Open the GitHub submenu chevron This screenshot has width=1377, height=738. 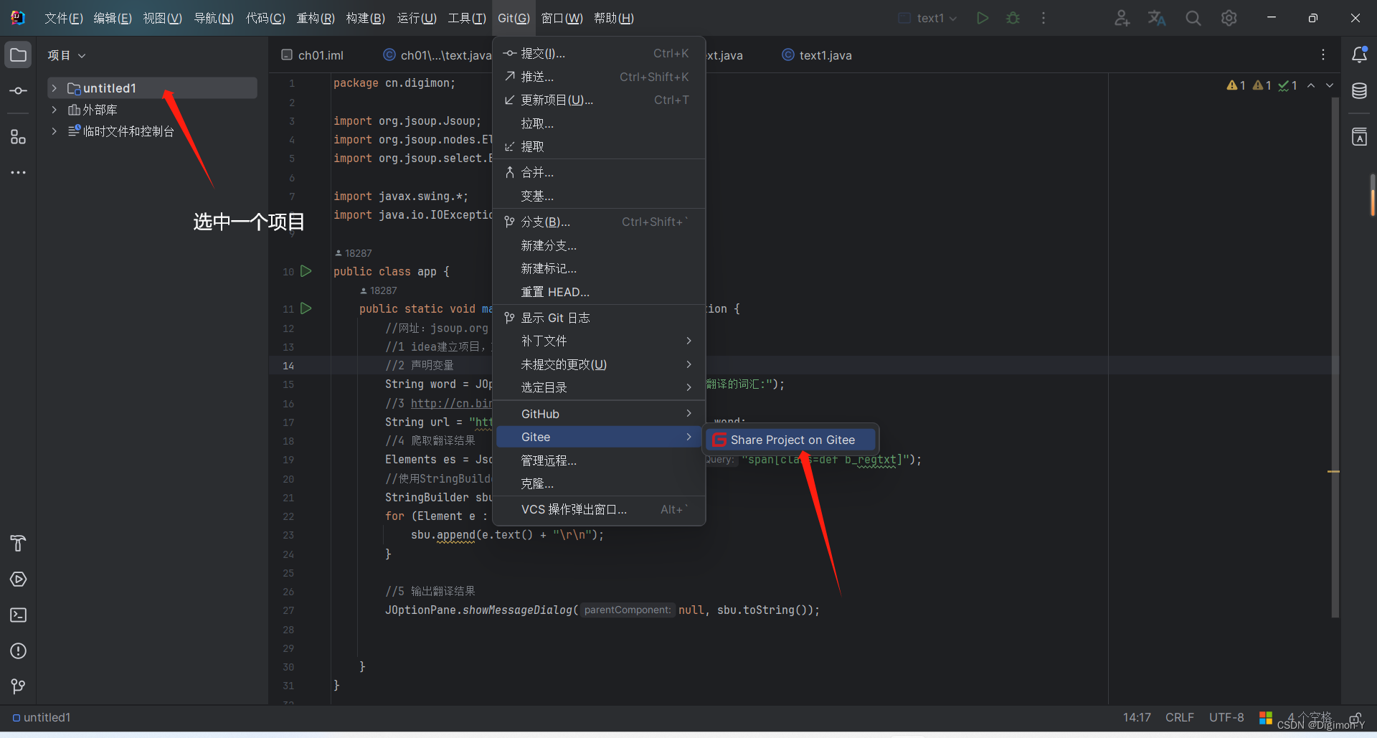pyautogui.click(x=688, y=413)
